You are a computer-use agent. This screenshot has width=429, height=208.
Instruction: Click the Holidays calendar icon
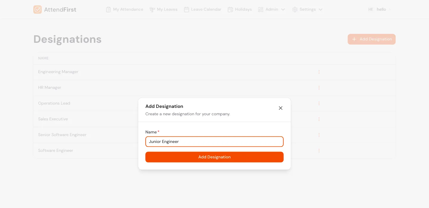coord(230,9)
